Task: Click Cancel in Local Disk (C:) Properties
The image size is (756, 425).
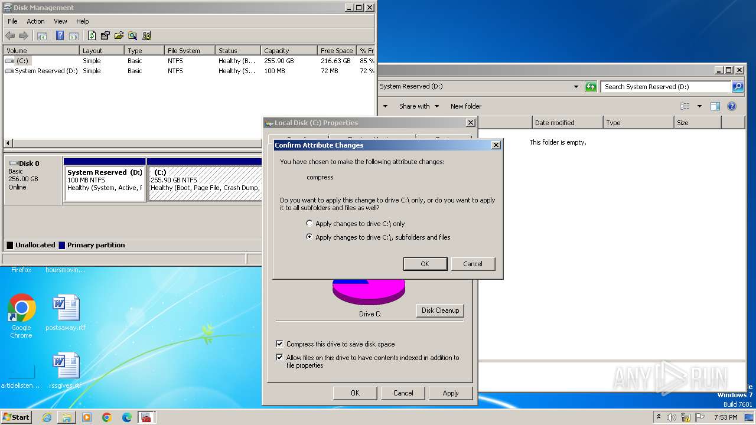Action: [x=403, y=393]
